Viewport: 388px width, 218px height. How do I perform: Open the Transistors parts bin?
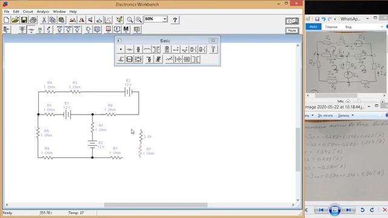click(x=48, y=30)
